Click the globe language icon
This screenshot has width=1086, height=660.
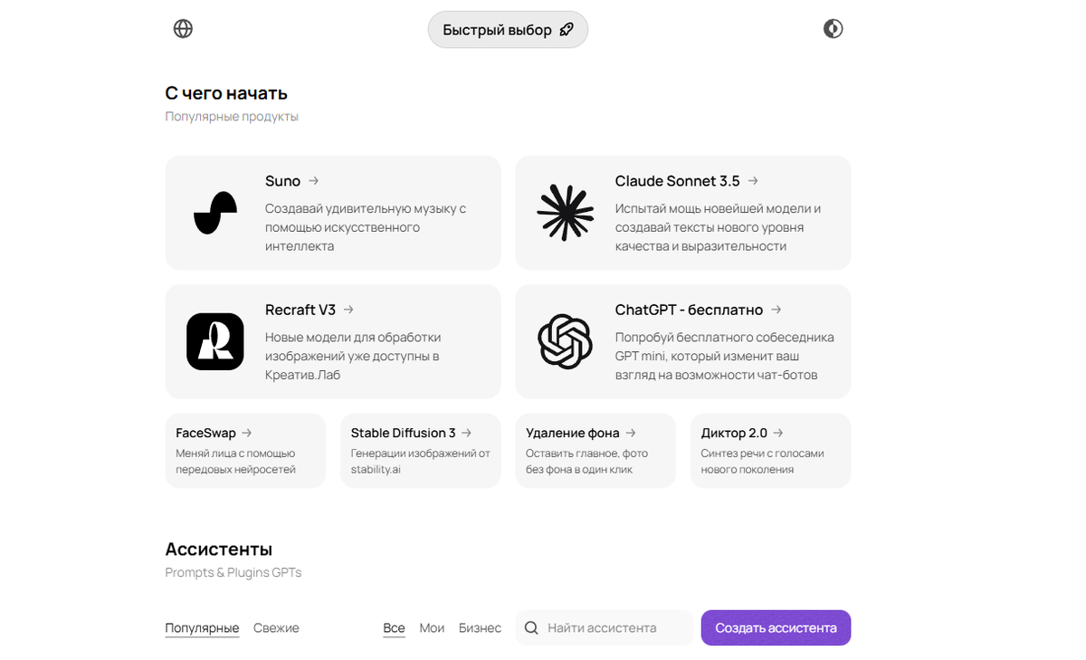click(x=183, y=29)
